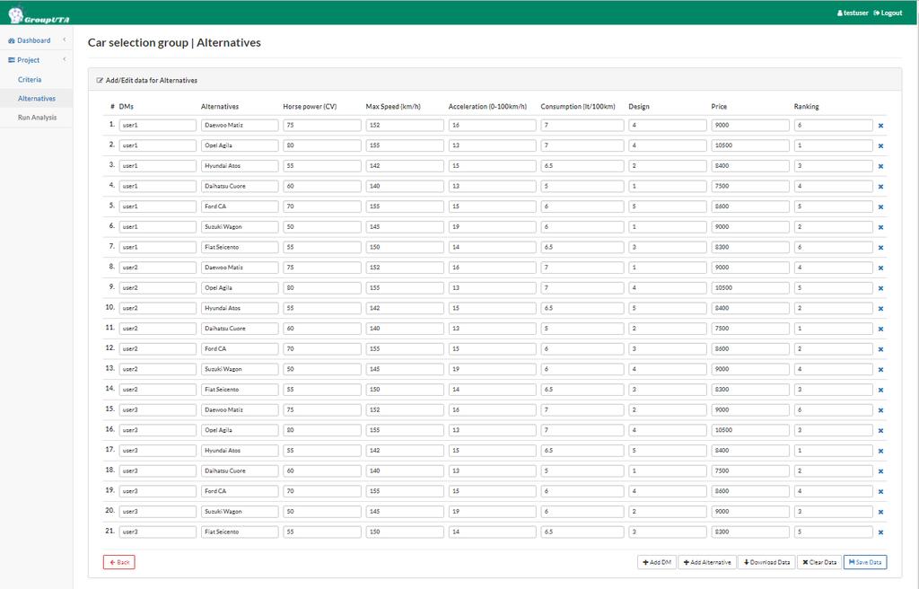Remove row 8 using the x icon

coord(880,268)
